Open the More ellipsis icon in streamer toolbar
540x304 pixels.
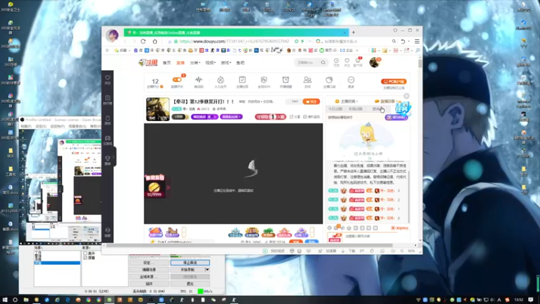click(351, 80)
